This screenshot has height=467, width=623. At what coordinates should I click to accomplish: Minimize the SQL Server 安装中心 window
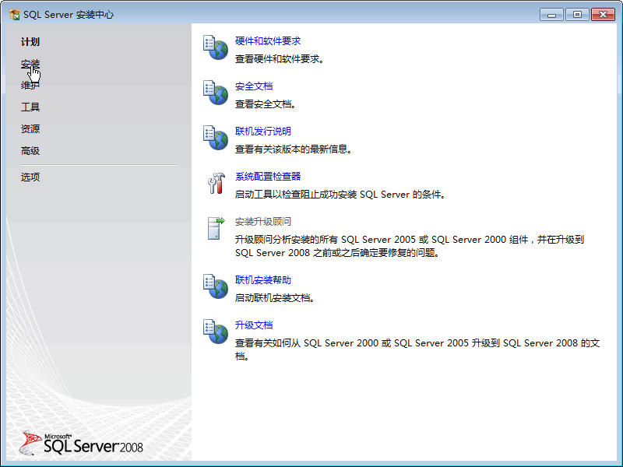[551, 15]
